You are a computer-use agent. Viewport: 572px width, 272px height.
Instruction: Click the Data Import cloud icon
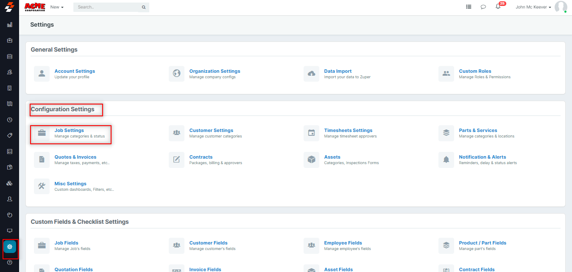311,74
